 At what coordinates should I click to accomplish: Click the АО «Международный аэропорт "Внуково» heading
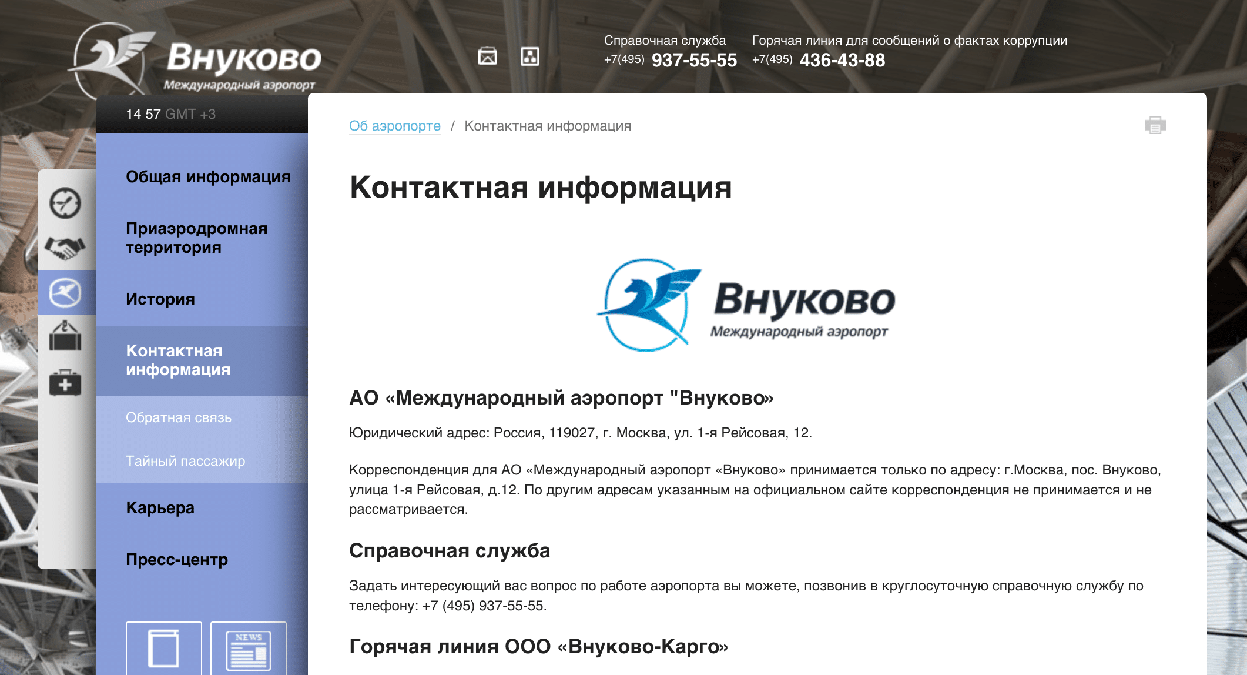coord(561,398)
